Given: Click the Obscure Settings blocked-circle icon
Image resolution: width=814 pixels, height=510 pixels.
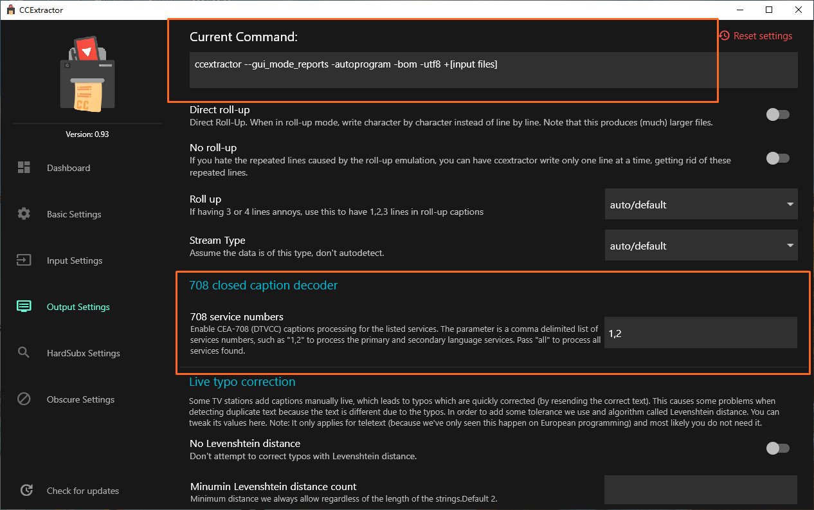Looking at the screenshot, I should point(24,399).
